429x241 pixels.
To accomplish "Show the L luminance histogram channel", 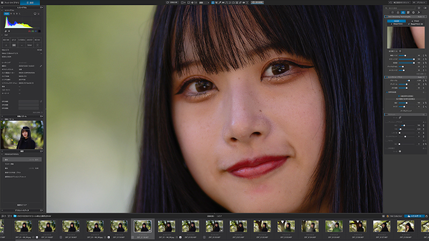I will (20, 13).
